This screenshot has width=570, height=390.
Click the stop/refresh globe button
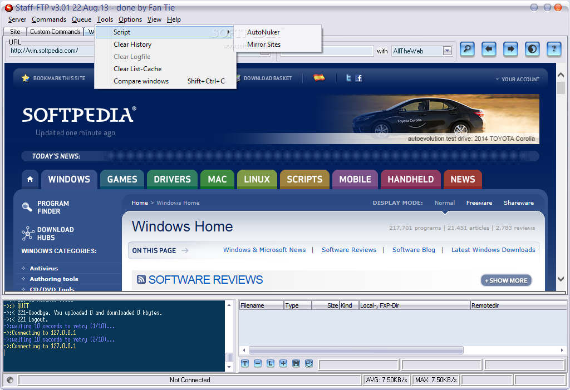point(532,49)
